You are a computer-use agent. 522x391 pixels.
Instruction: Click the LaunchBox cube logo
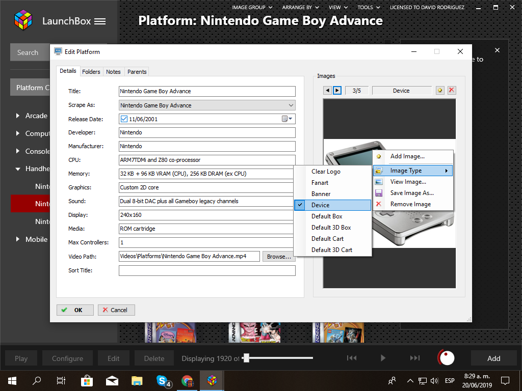(x=23, y=20)
